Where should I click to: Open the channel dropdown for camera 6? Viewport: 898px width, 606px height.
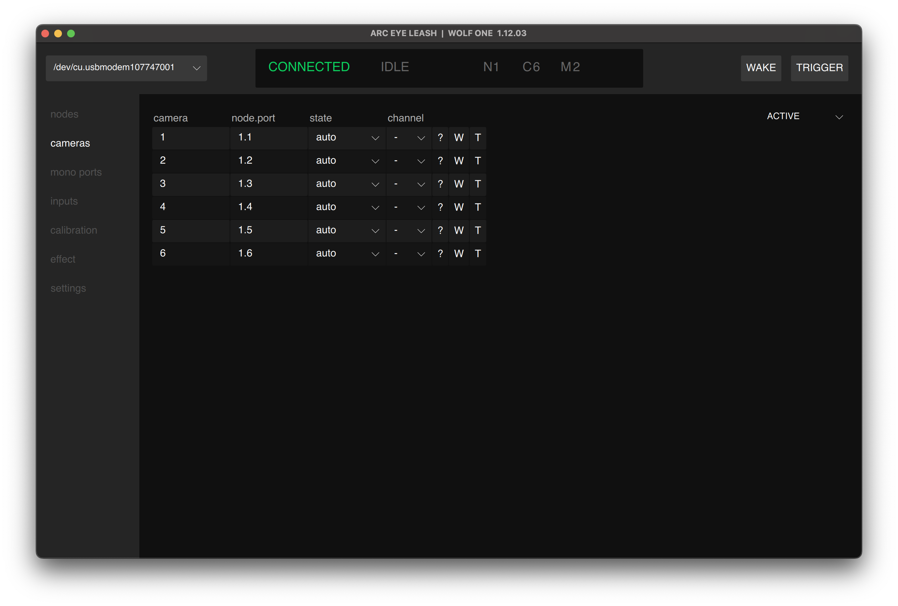pos(409,254)
